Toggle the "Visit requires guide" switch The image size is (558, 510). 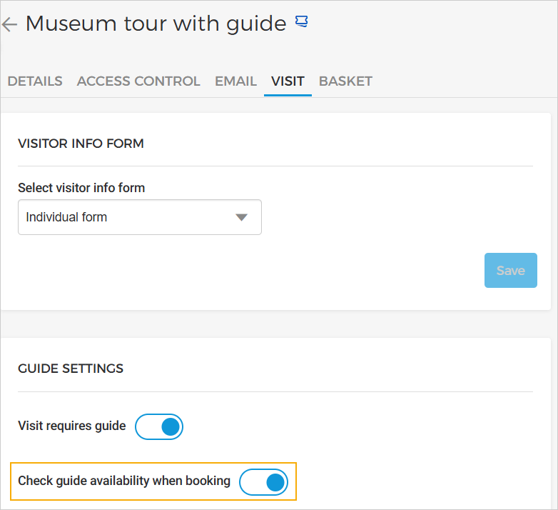[159, 426]
